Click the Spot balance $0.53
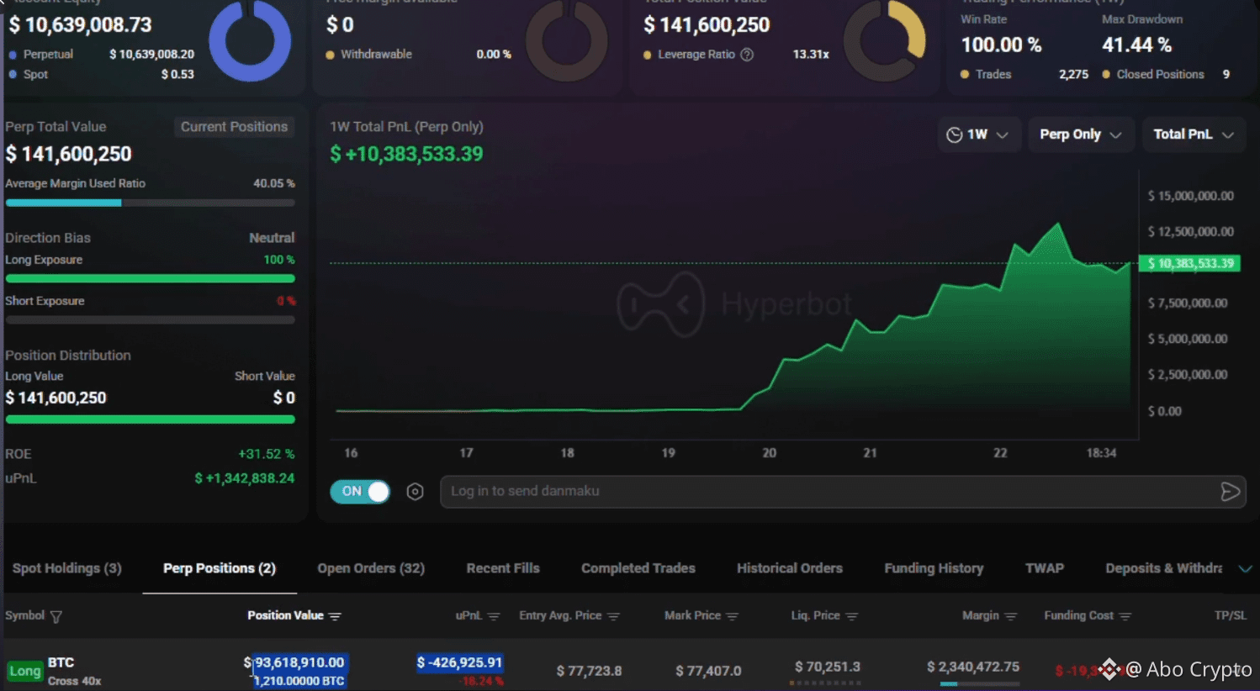1260x691 pixels. pyautogui.click(x=177, y=75)
